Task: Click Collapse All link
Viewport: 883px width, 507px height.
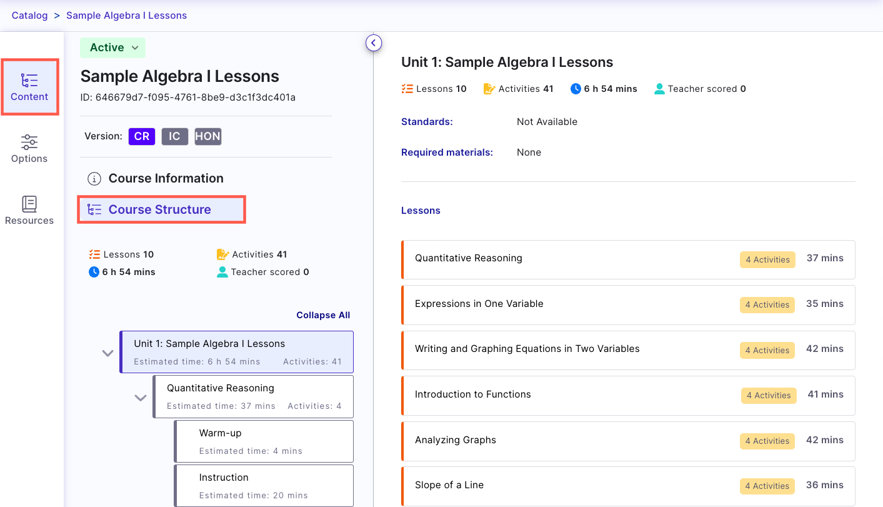Action: pyautogui.click(x=322, y=315)
